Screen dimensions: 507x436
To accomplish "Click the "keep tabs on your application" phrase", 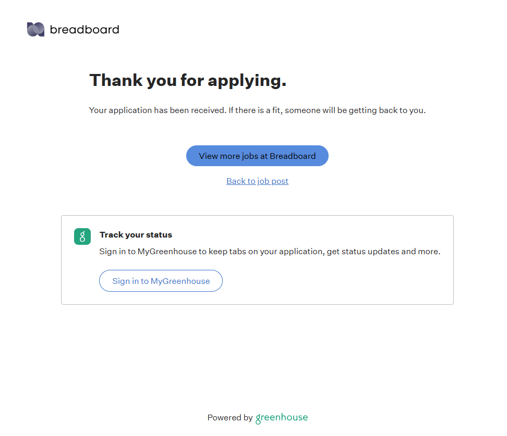I will (x=266, y=252).
